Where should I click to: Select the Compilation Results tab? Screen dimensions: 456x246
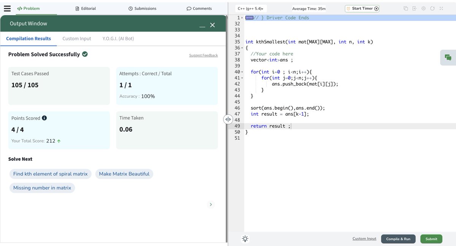point(28,39)
